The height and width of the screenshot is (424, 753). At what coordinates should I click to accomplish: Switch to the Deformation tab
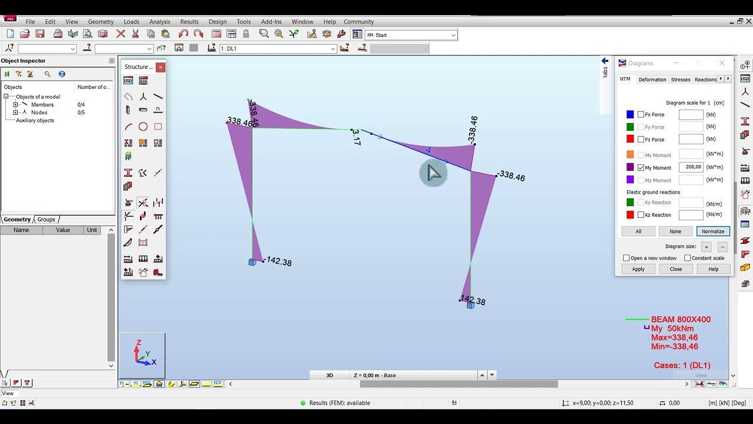click(652, 79)
